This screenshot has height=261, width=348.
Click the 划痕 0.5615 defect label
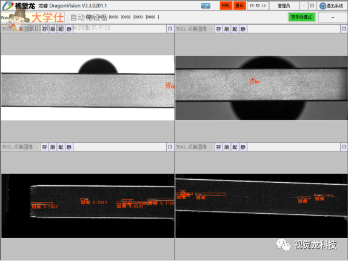coord(93,202)
